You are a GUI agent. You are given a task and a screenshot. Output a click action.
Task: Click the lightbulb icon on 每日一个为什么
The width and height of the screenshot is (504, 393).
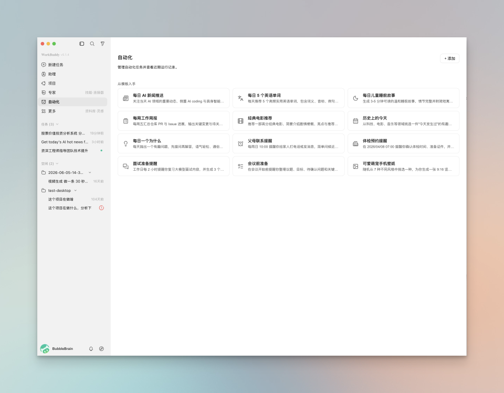pos(125,143)
